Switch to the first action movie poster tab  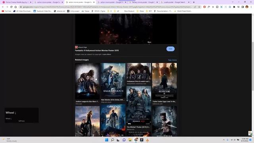48,2
